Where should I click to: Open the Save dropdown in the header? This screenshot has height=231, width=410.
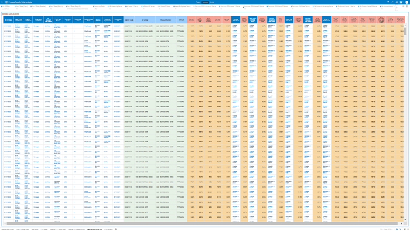pyautogui.click(x=402, y=2)
